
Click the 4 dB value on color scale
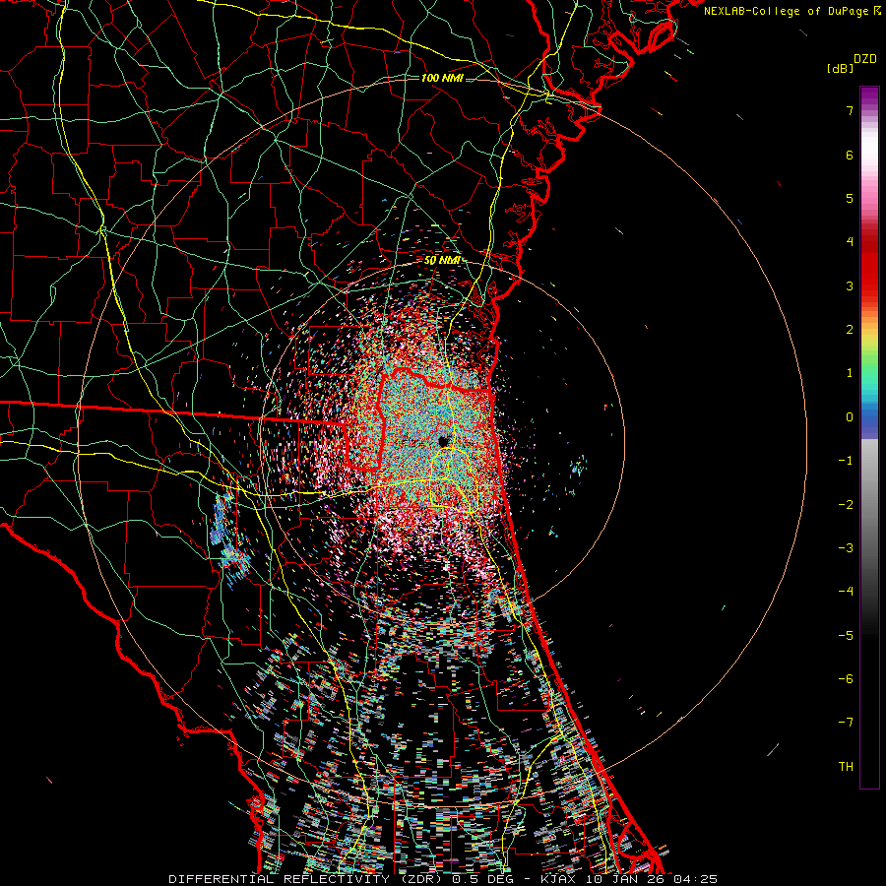click(850, 242)
